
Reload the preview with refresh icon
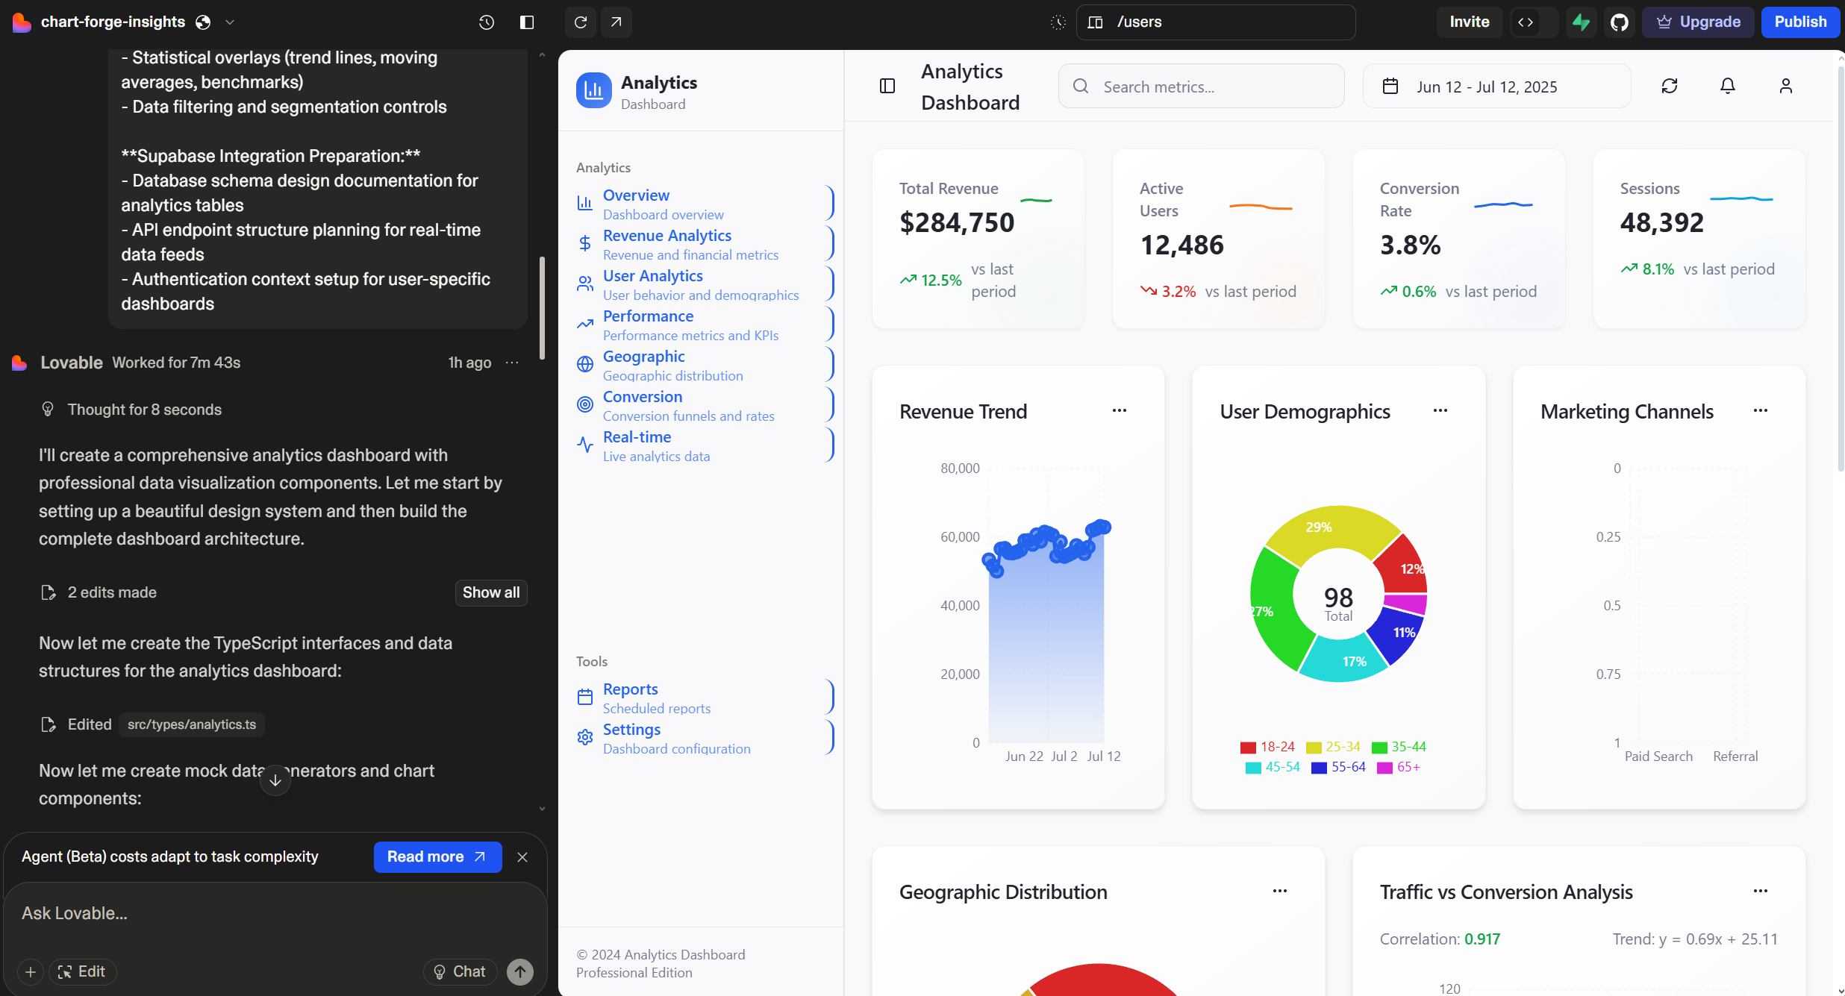point(581,22)
